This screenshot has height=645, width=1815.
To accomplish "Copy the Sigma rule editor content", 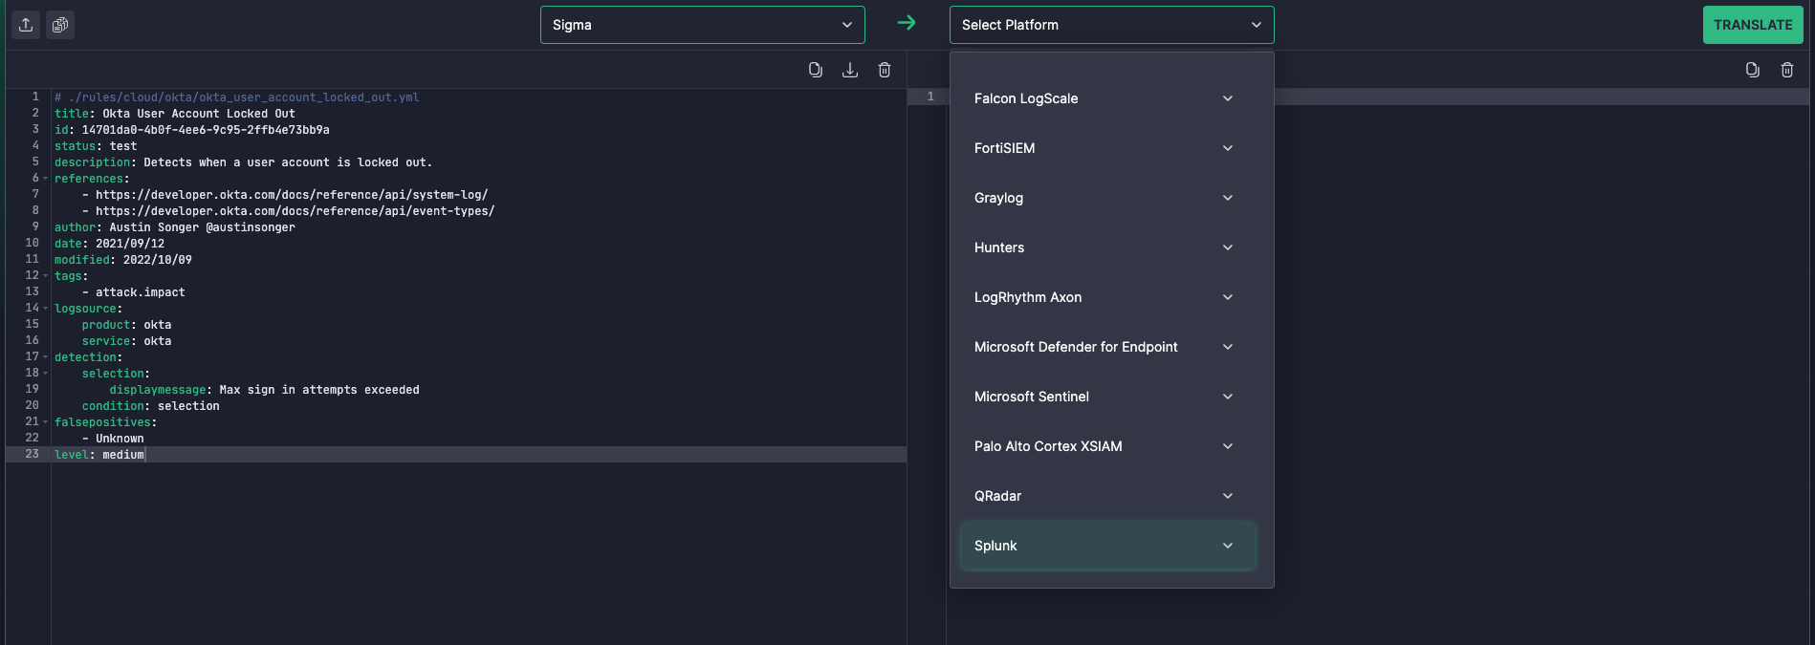I will [x=815, y=70].
